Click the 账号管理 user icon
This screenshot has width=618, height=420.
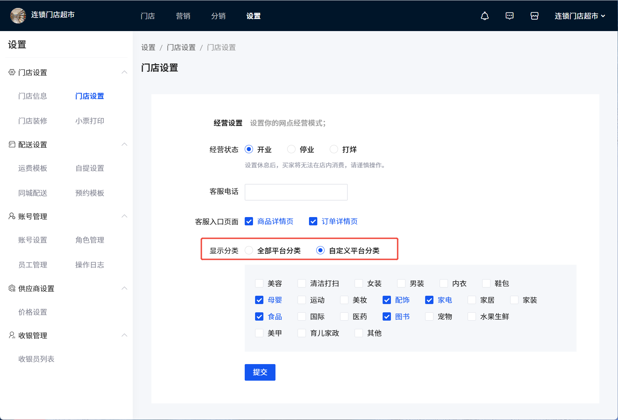pos(12,216)
